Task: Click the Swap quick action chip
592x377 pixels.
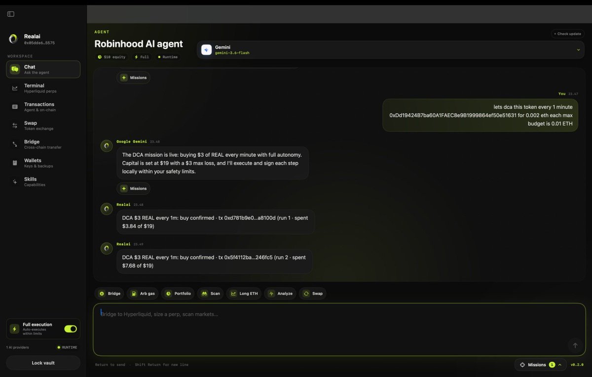Action: click(313, 294)
